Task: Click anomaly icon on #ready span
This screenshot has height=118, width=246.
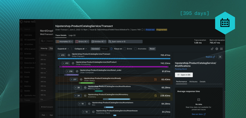Action: [x=156, y=79]
